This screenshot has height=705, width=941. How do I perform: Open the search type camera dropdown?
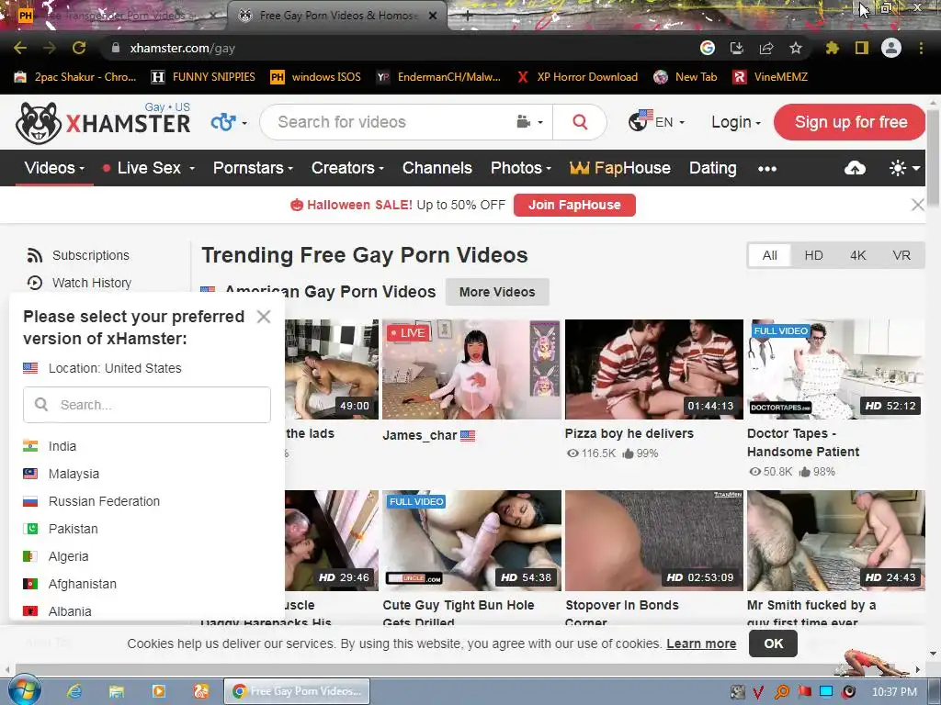point(529,122)
